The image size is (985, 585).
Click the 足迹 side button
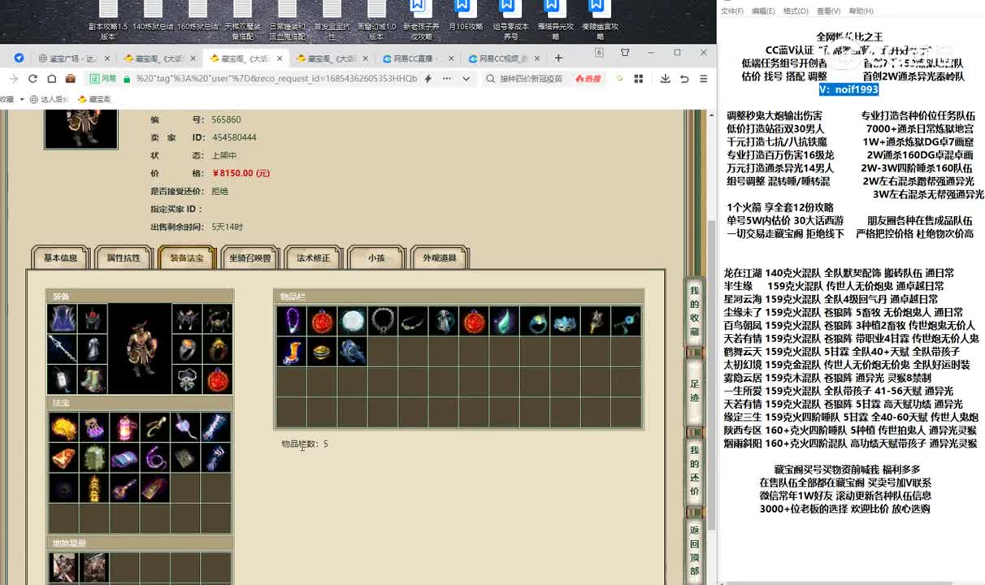tap(694, 391)
